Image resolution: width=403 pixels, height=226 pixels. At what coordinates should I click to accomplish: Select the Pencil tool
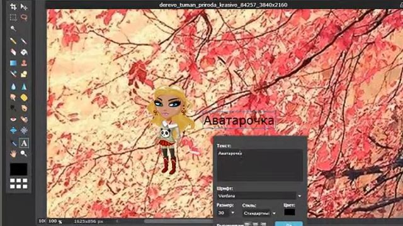click(13, 41)
